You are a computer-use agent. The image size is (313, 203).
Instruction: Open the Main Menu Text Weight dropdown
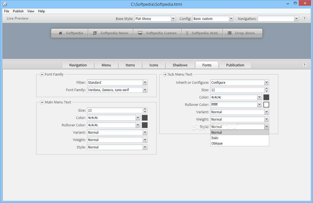click(145, 140)
